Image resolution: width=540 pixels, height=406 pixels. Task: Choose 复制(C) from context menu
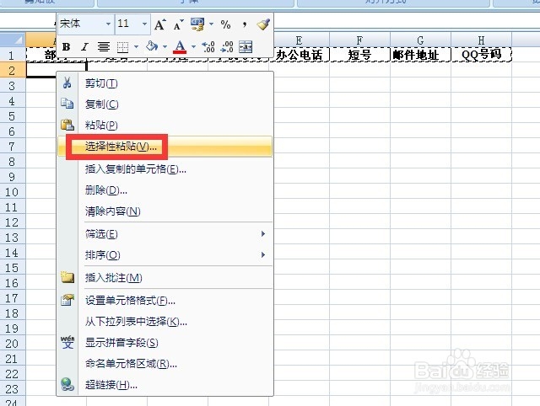[x=165, y=104]
